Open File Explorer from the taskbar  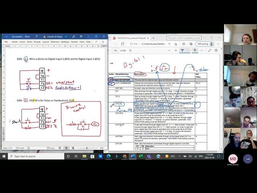[x=84, y=156]
